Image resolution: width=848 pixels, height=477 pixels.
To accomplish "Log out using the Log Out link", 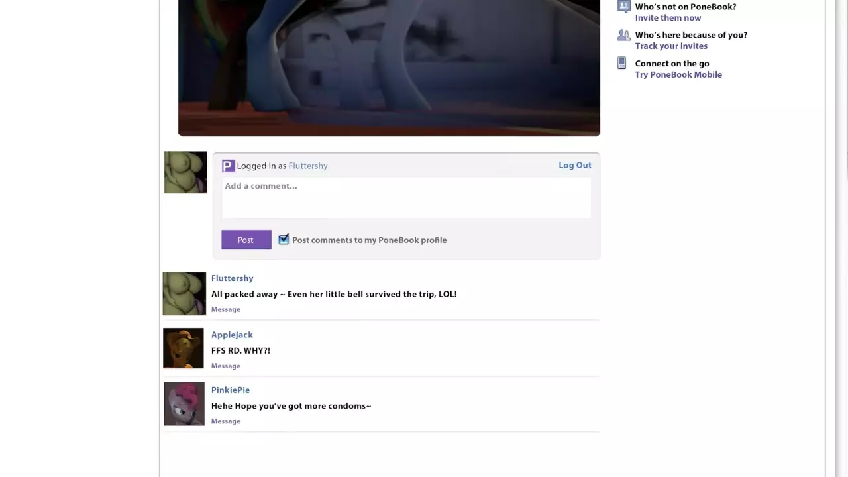I will click(574, 165).
